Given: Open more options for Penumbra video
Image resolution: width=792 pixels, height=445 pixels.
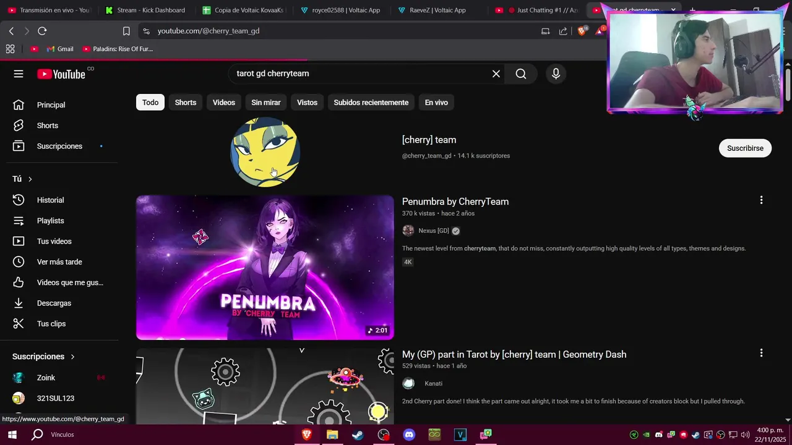Looking at the screenshot, I should click(761, 200).
